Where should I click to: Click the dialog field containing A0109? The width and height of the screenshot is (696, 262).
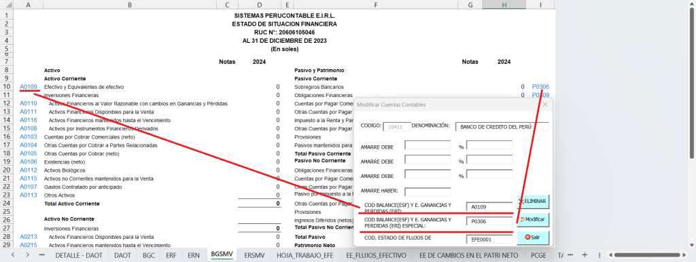[x=489, y=206]
